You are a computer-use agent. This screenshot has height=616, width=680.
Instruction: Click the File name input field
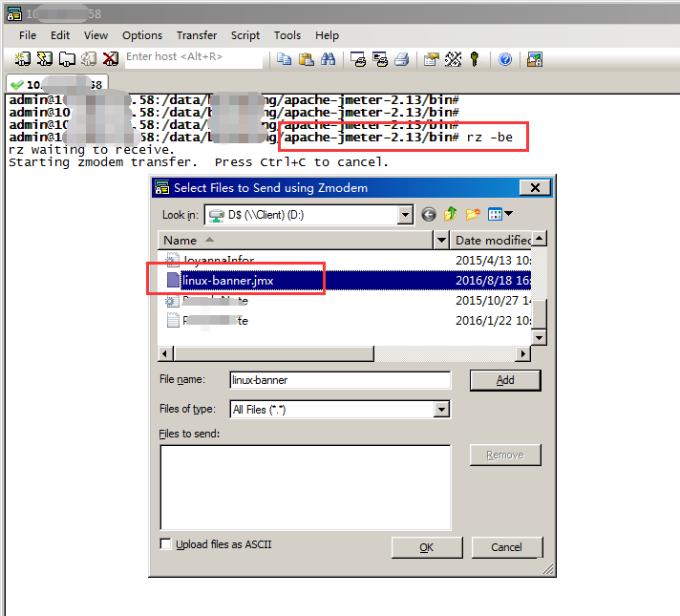click(x=340, y=380)
